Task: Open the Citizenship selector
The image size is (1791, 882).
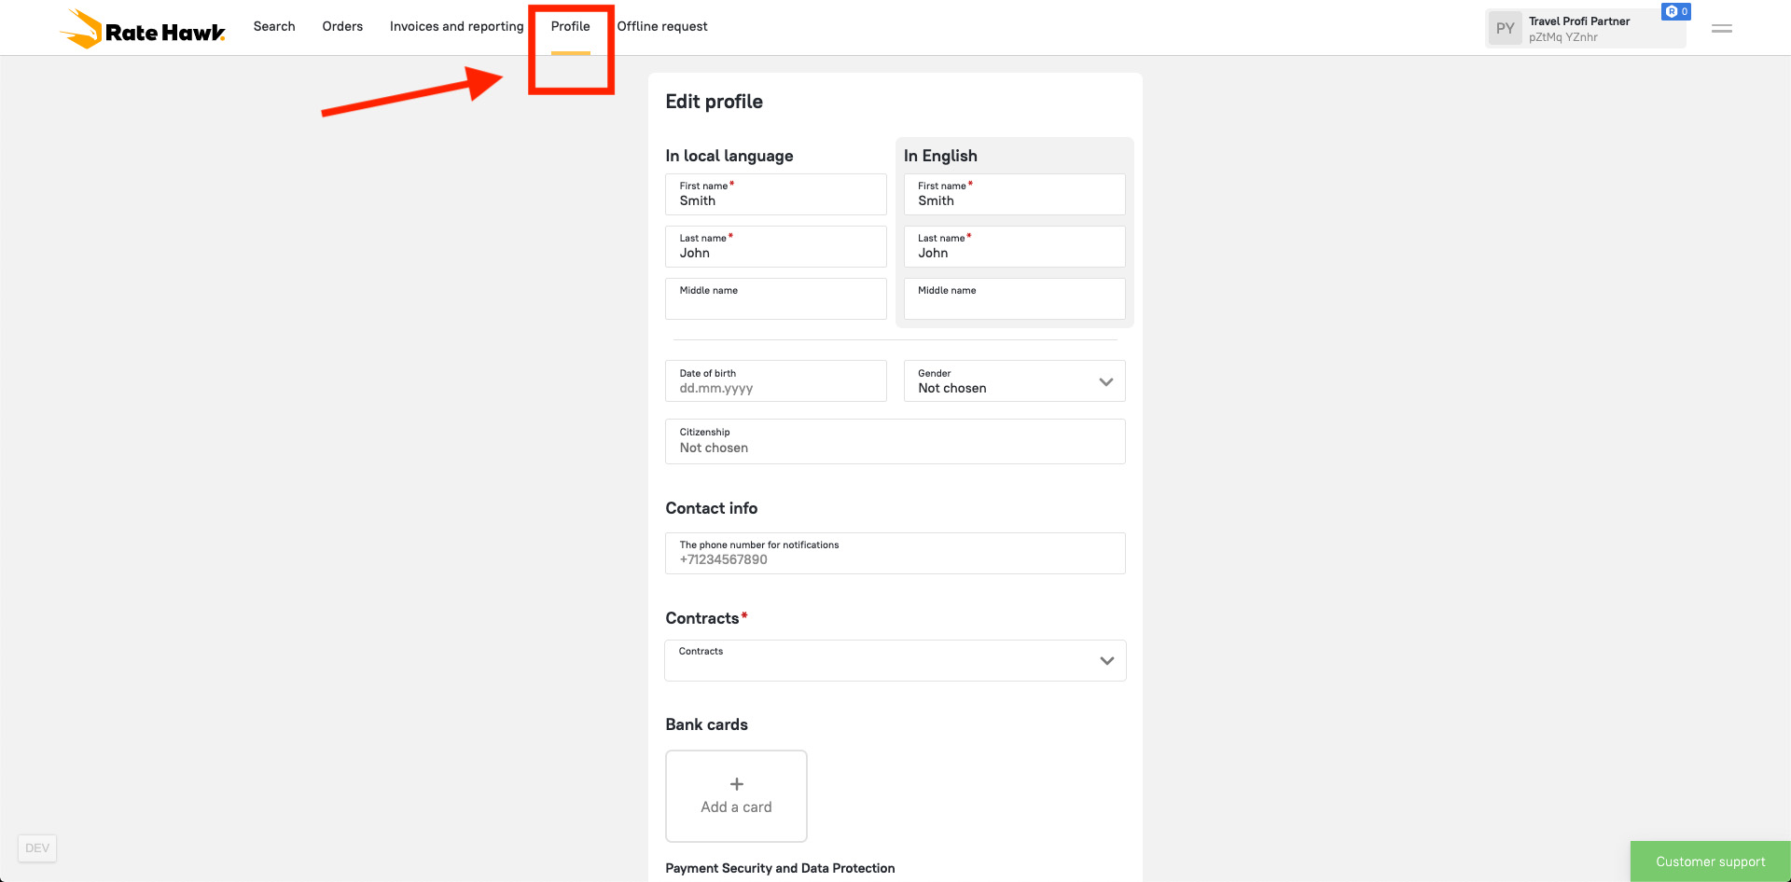Action: coord(895,441)
